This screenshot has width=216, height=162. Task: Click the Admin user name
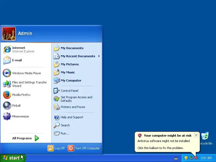click(x=25, y=33)
